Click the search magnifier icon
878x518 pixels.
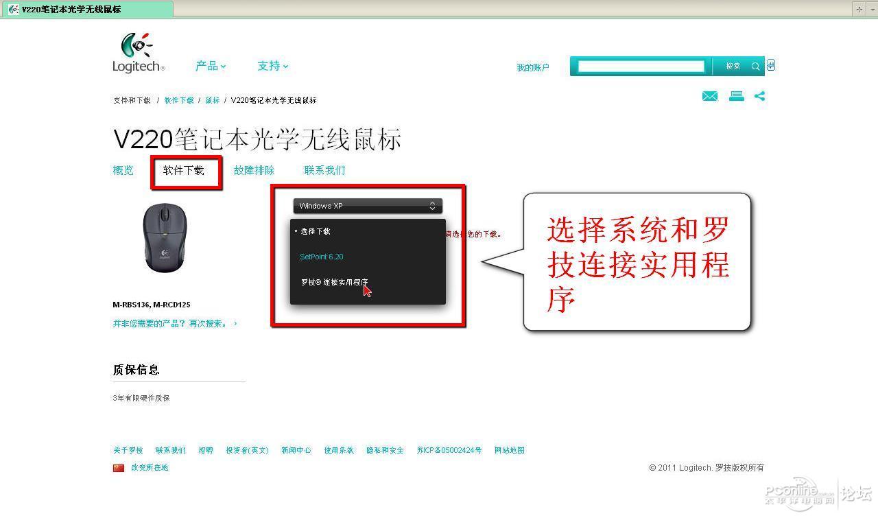[755, 67]
